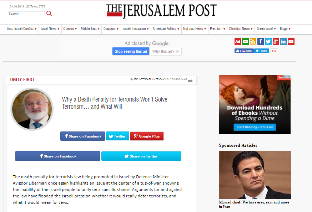
Task: Open the Mossad chief article thumbnail
Action: point(255,175)
